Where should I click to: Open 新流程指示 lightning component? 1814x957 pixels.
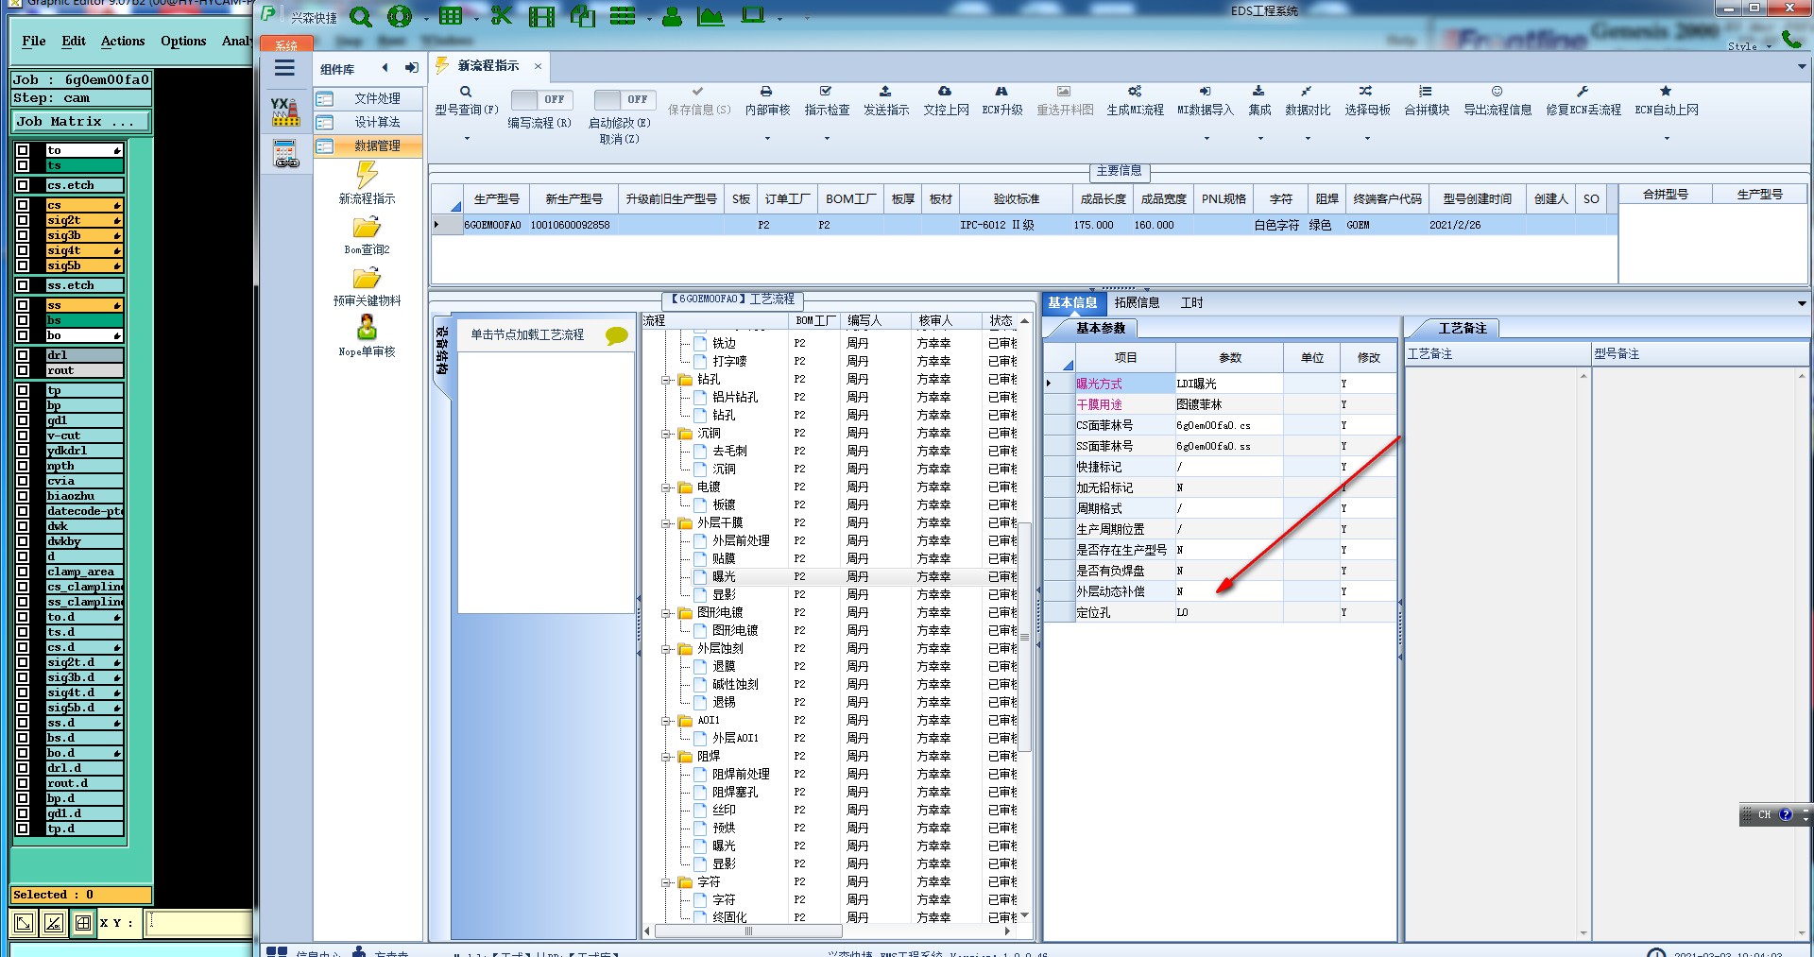coord(367,182)
